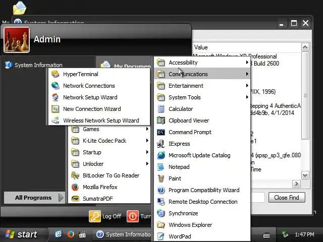Open Mozilla Firefox icon in programs list
Screen dimensions: 323x242
(75, 187)
